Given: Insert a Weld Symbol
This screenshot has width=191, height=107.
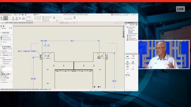Looking at the screenshot, I should (38, 19).
